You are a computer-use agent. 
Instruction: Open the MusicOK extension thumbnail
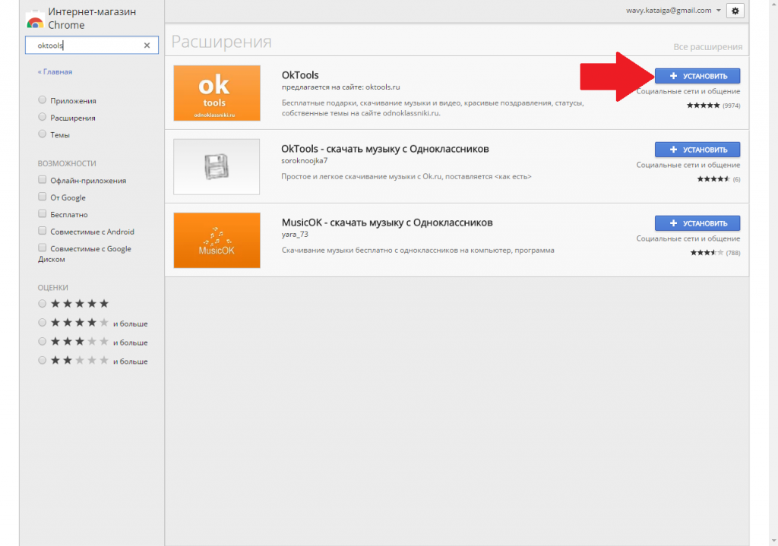tap(217, 240)
